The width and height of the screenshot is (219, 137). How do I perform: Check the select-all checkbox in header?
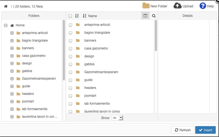click(x=70, y=16)
